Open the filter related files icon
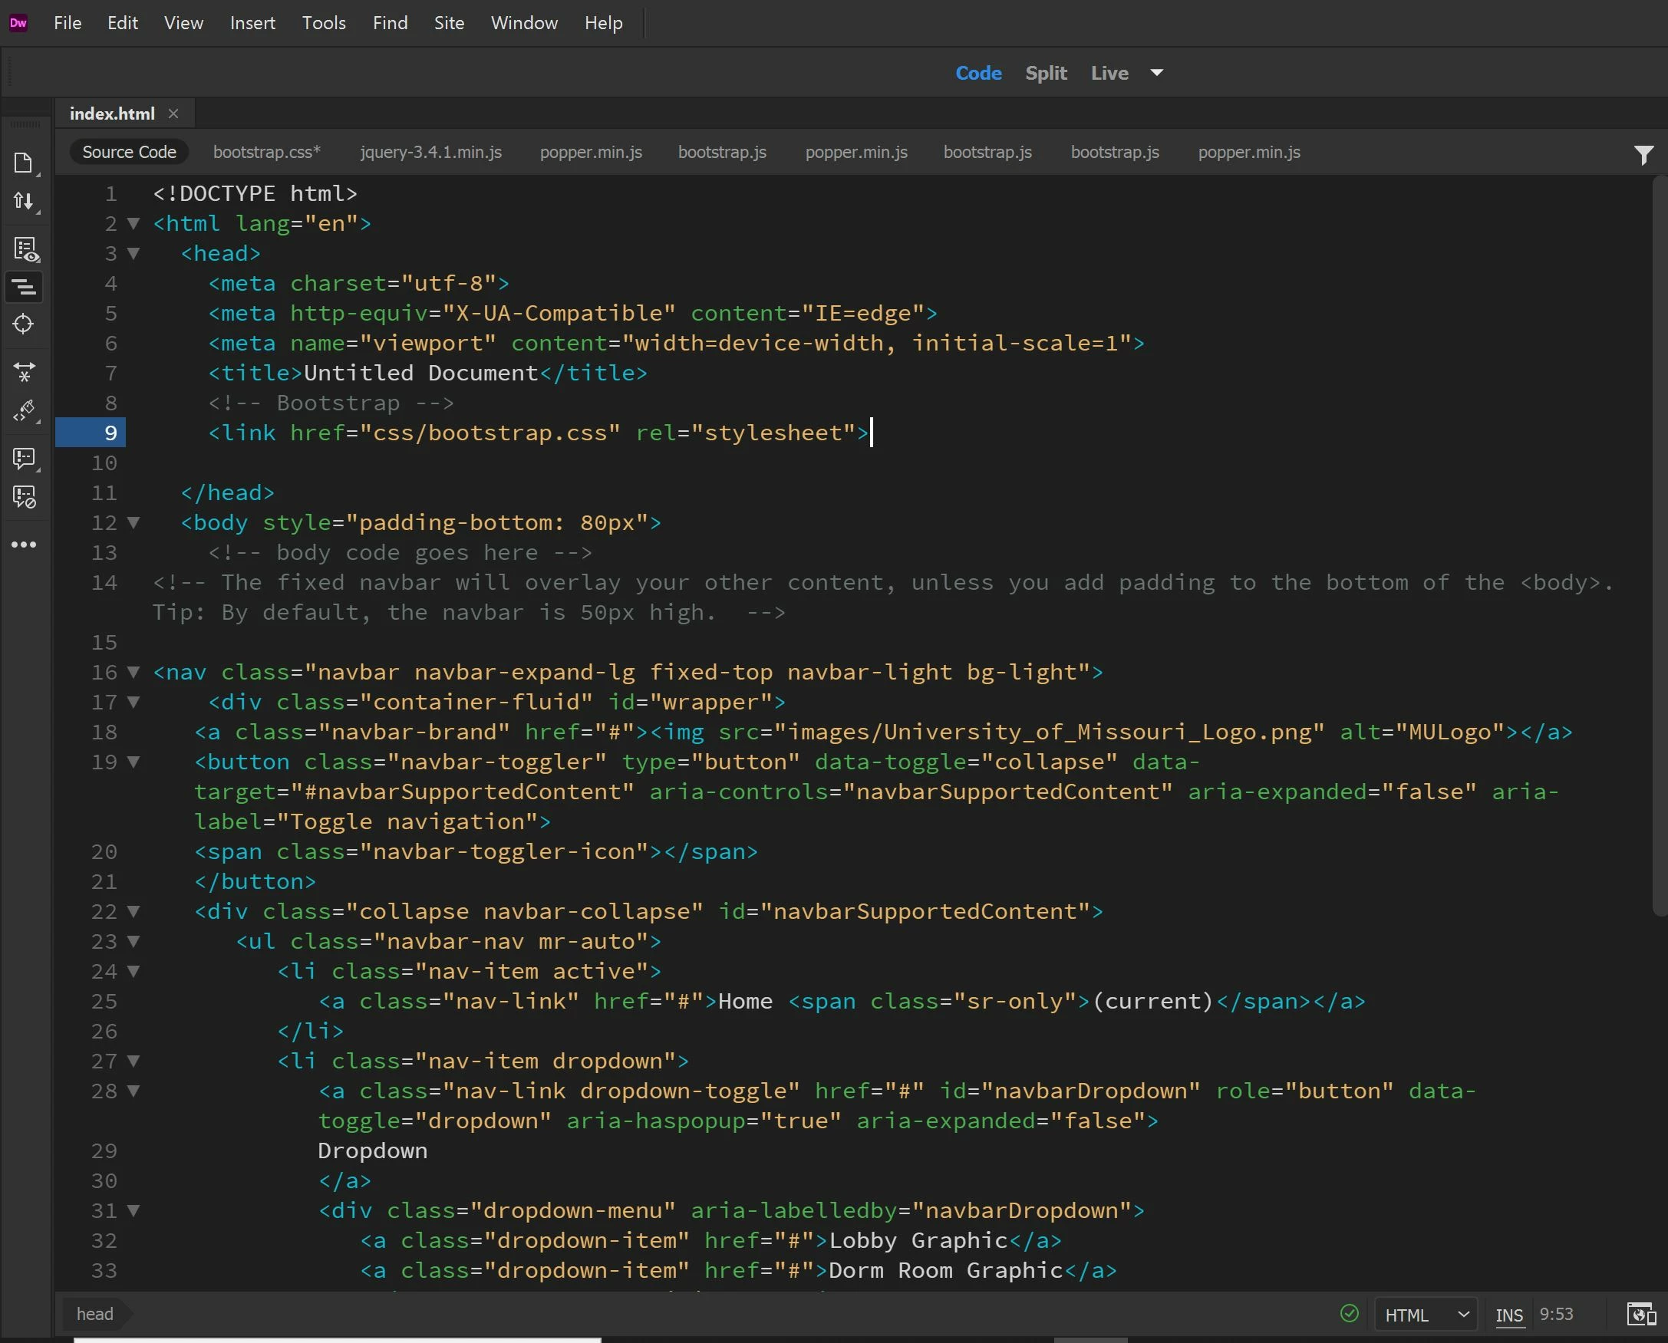 tap(1643, 155)
